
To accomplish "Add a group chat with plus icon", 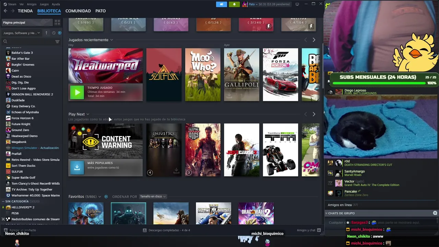I will [435, 213].
